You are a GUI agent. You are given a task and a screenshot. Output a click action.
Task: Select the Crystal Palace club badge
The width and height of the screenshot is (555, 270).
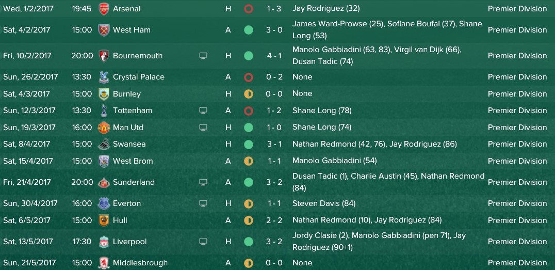(104, 77)
